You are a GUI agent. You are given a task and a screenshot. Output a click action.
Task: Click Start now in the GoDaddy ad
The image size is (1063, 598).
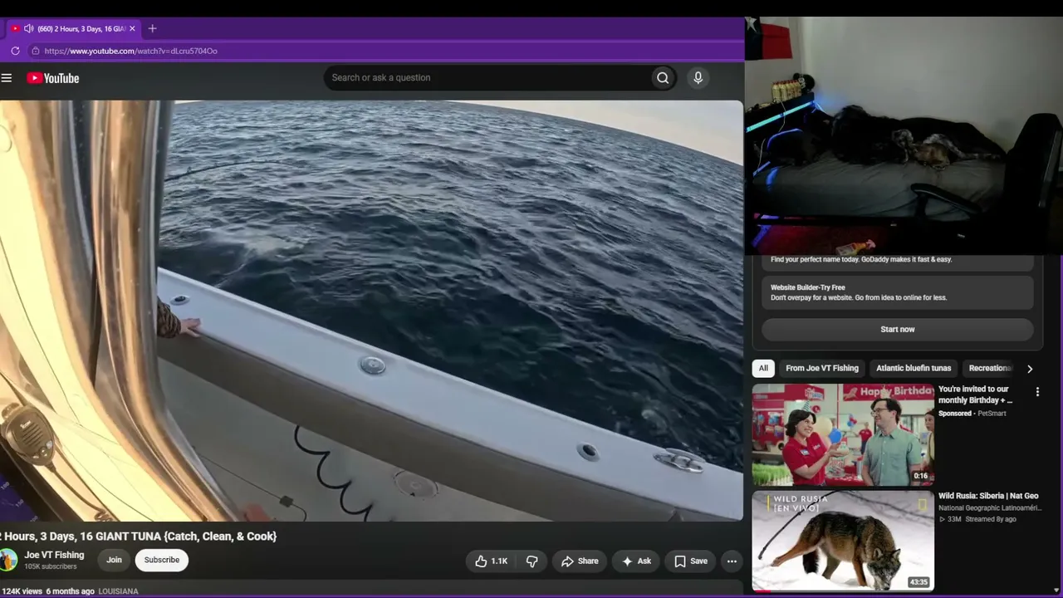pos(898,330)
